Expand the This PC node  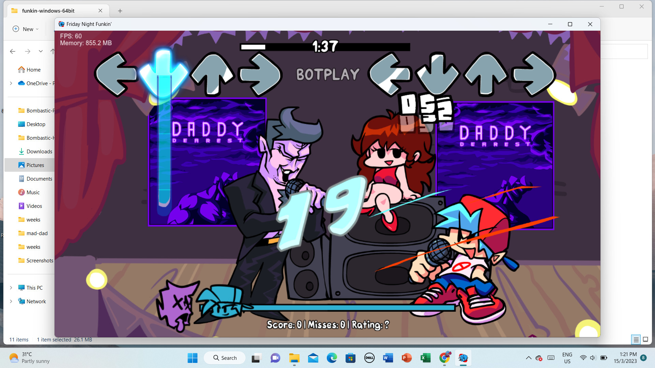11,288
